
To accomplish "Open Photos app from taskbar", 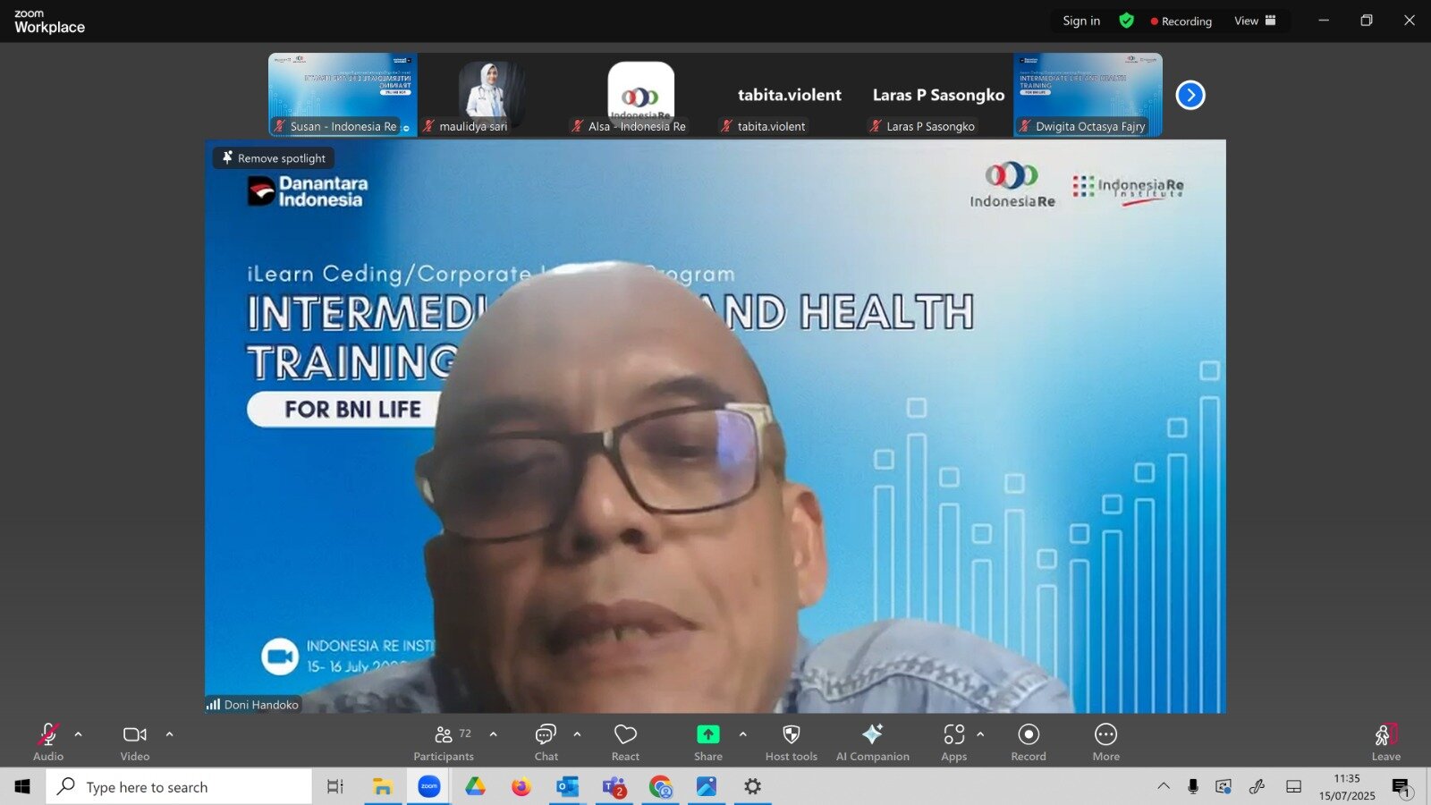I will pyautogui.click(x=707, y=787).
